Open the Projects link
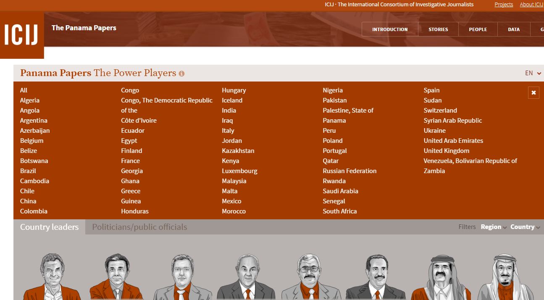Image resolution: width=544 pixels, height=300 pixels. click(x=504, y=5)
